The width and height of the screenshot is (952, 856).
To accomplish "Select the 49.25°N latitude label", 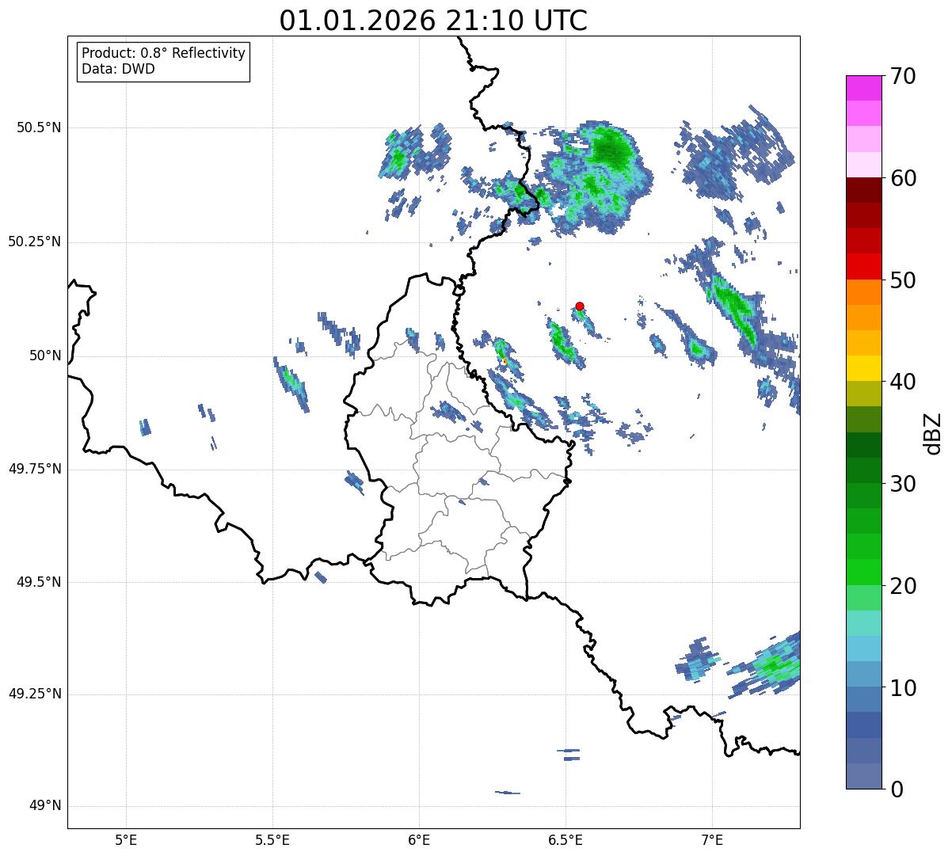I will coord(35,694).
